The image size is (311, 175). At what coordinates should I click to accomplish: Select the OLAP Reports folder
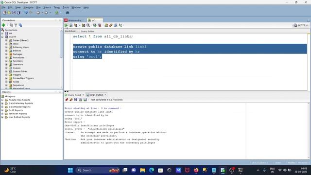click(16, 110)
